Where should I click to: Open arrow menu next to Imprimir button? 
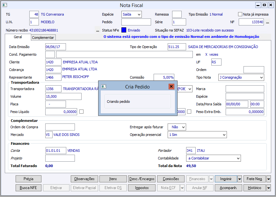pyautogui.click(x=240, y=179)
